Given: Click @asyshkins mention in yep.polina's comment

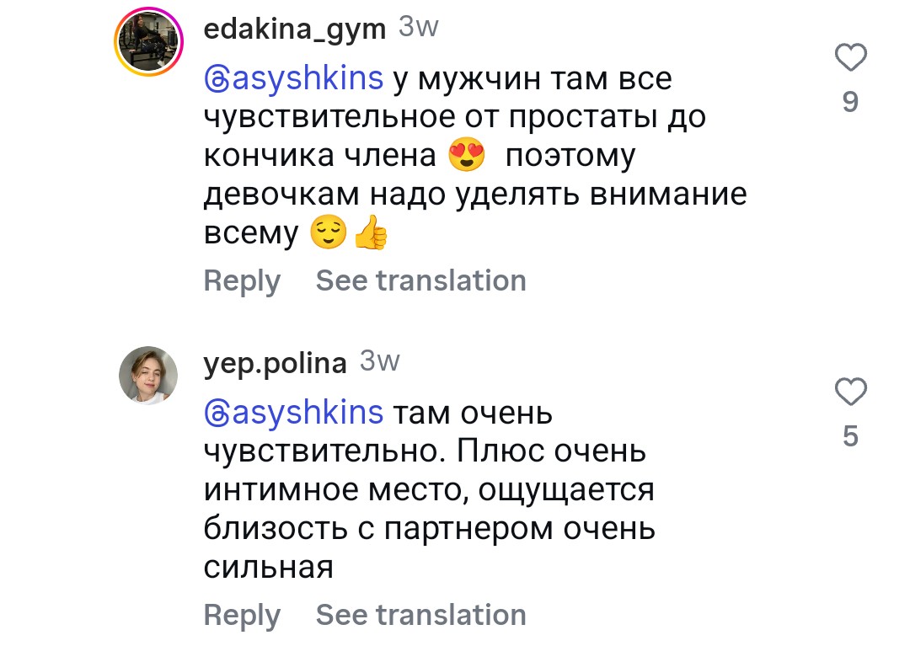Looking at the screenshot, I should 295,414.
